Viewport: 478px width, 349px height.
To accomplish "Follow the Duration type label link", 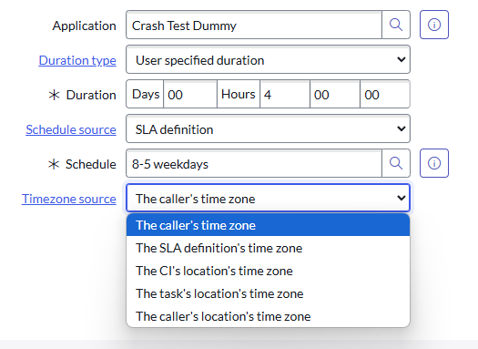I will [77, 60].
